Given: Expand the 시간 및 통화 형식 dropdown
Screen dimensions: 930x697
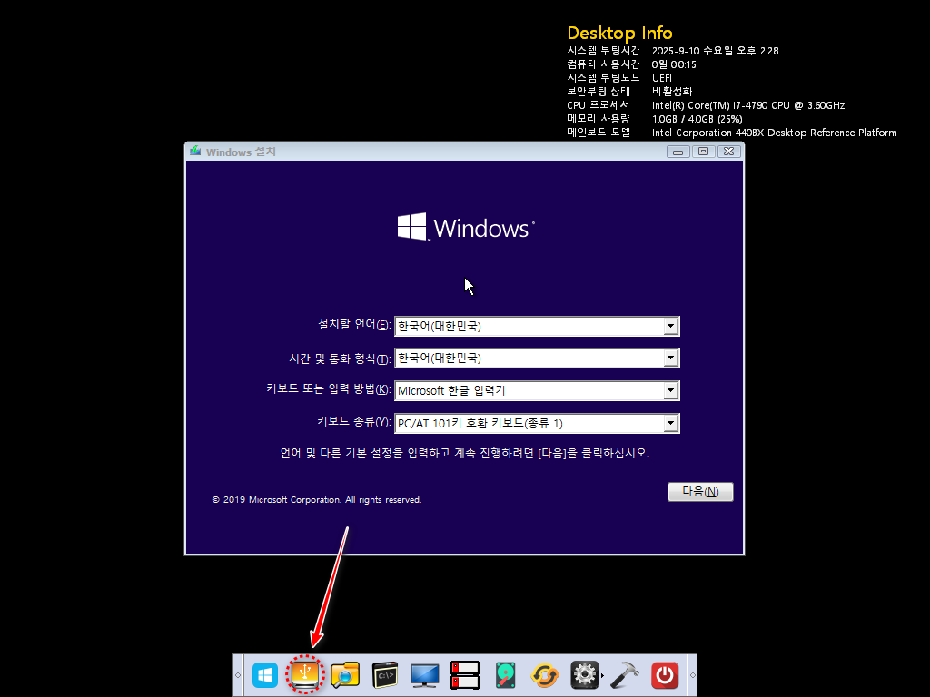Looking at the screenshot, I should [x=670, y=358].
